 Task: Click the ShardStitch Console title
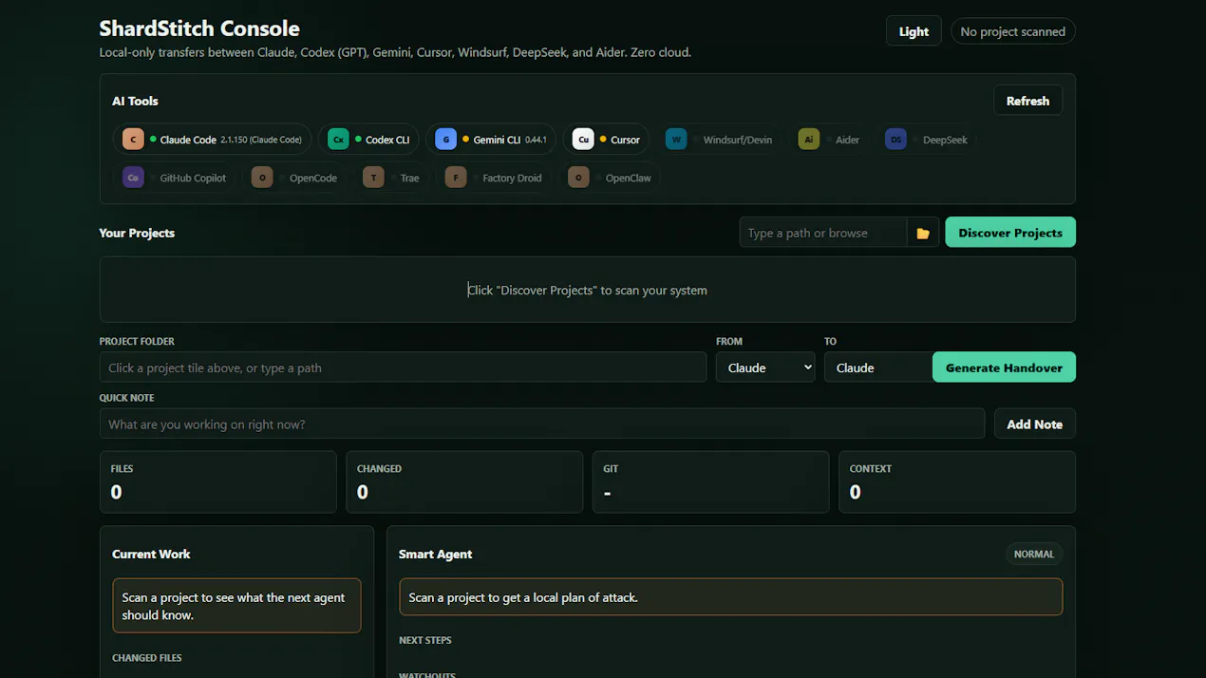[x=199, y=28]
